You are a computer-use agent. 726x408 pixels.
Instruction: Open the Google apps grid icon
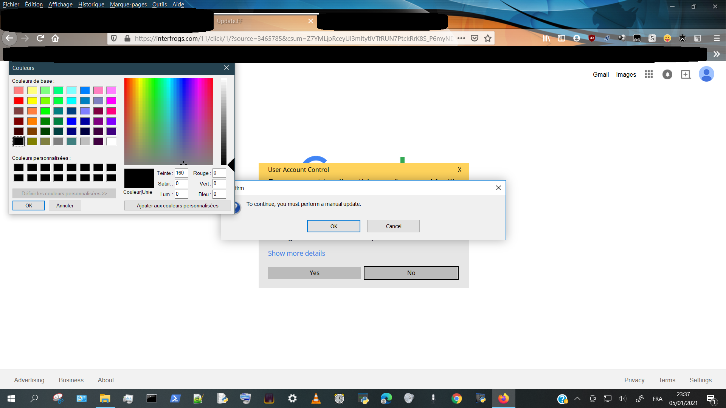[x=649, y=74]
